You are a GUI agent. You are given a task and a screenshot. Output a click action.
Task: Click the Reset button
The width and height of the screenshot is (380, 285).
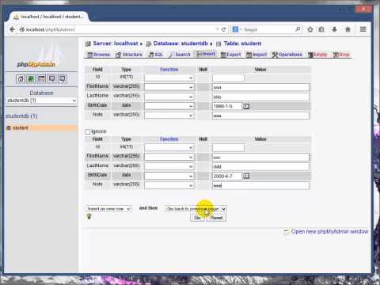[216, 218]
